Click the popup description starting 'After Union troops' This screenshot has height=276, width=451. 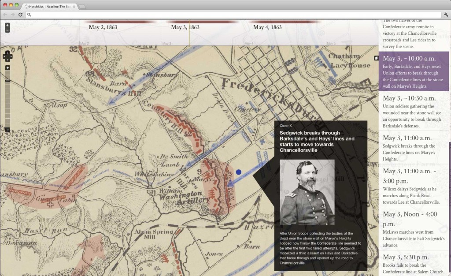321,248
